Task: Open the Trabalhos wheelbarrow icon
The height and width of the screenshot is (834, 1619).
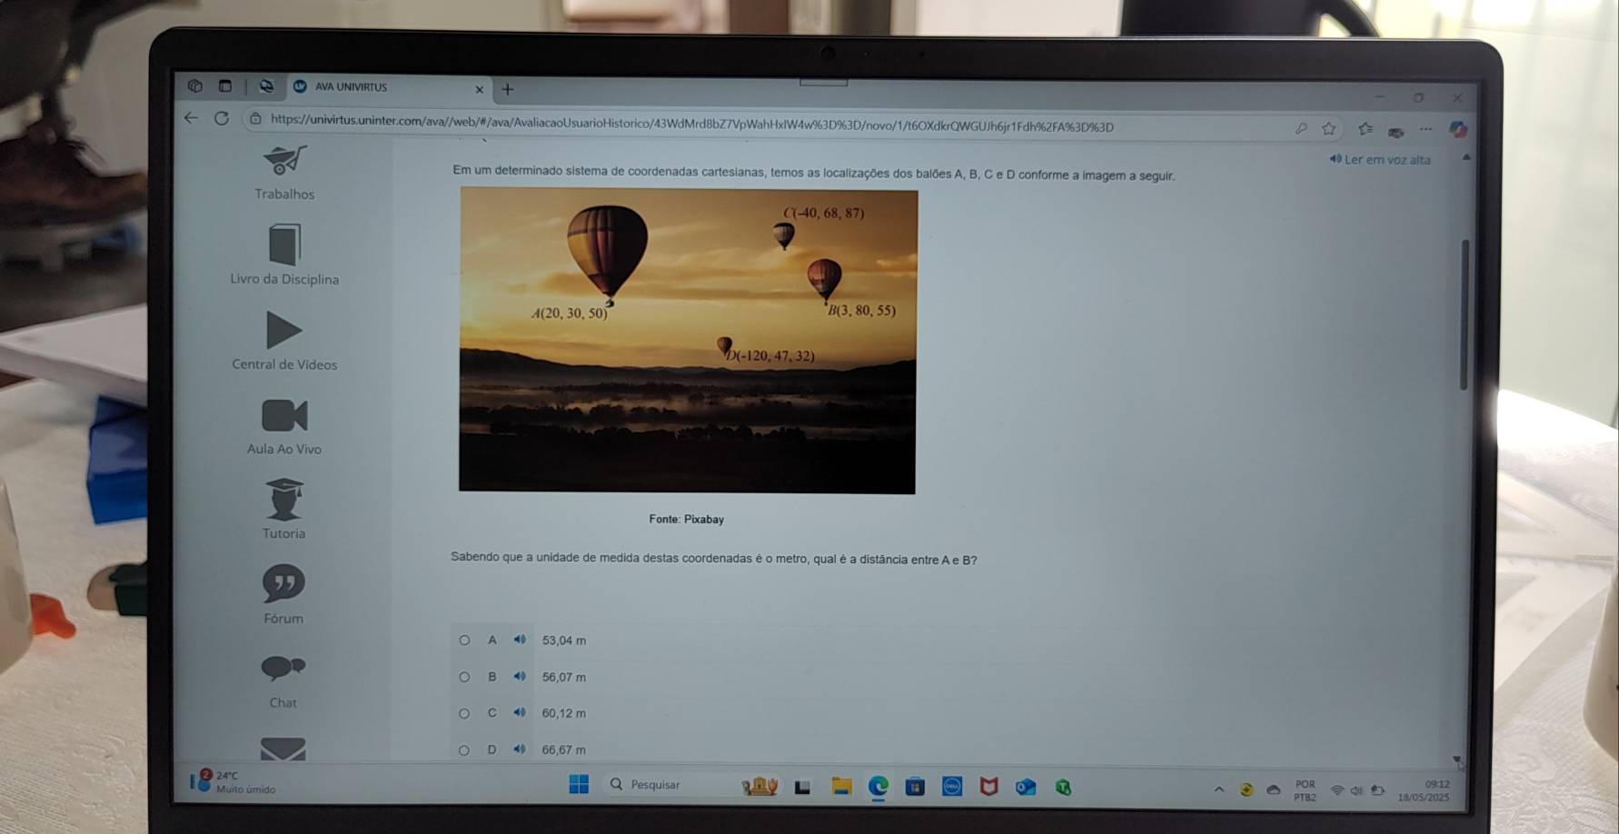Action: tap(284, 161)
